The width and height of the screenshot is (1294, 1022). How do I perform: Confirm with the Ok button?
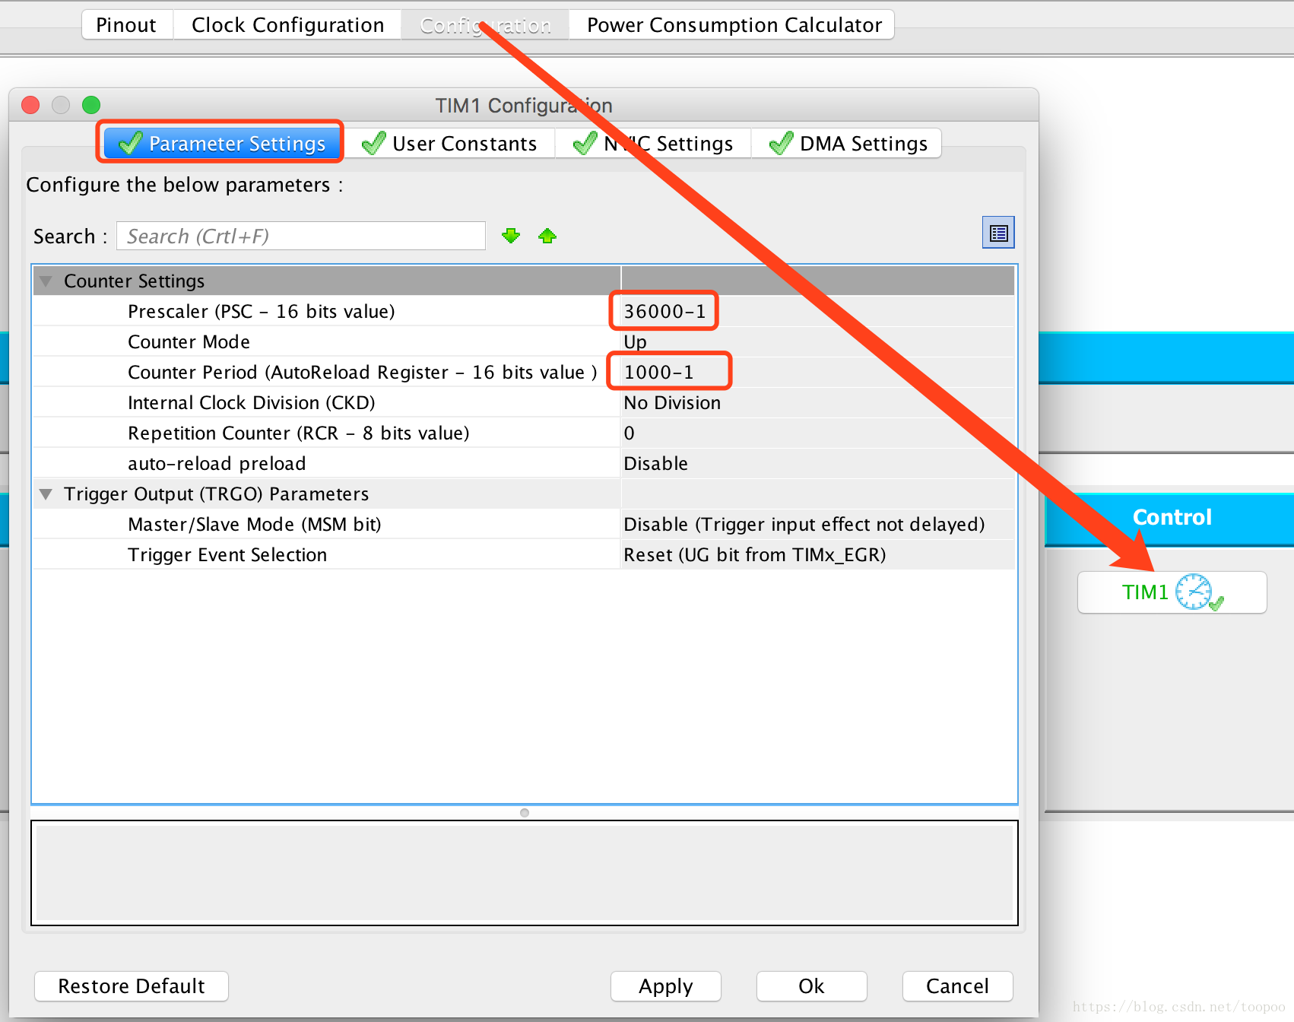(x=811, y=986)
